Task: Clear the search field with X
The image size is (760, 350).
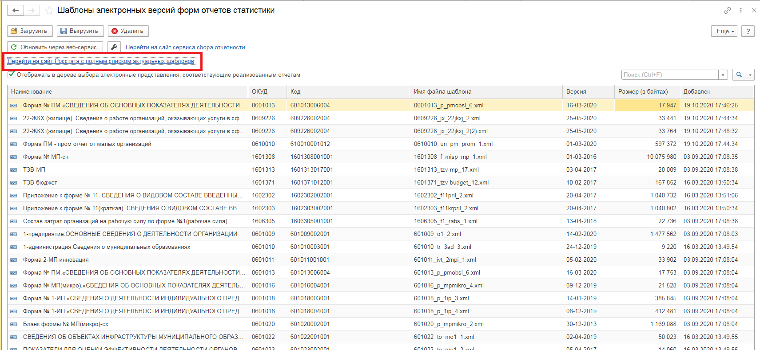Action: click(723, 75)
